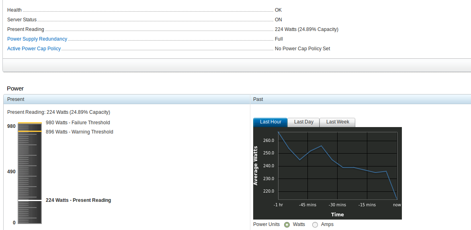
Task: Click the No Power Cap Policy Set text
Action: coord(302,49)
